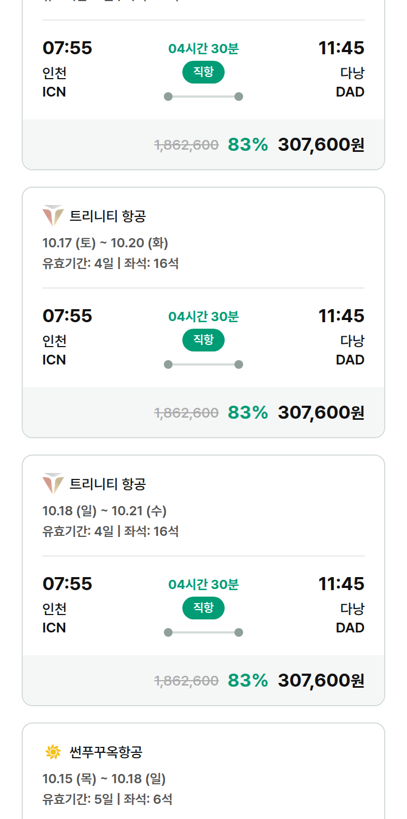Viewport: 407px width, 819px height.
Task: Click Trinity airline logo in 10.18–10.21 card
Action: [x=53, y=484]
